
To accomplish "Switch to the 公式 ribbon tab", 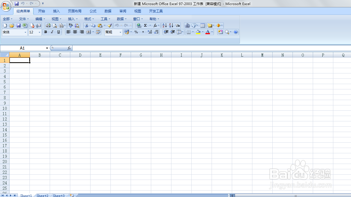I will tap(93, 11).
